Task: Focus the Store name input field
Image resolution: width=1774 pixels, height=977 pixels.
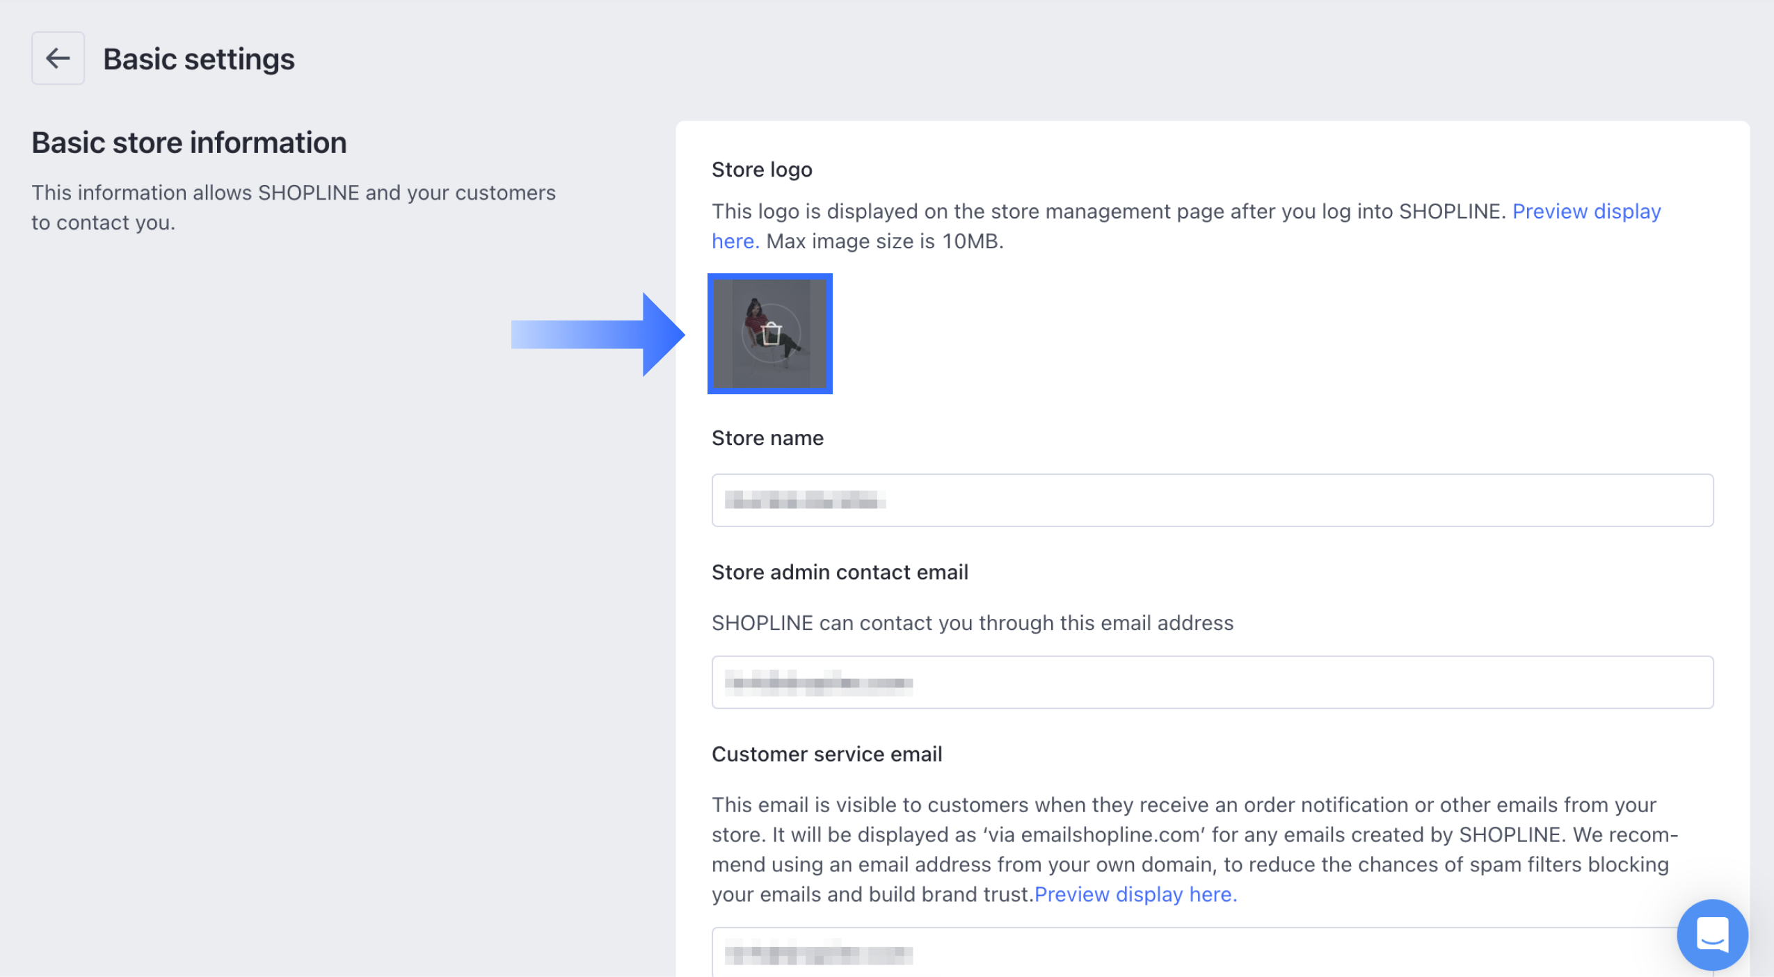Action: pyautogui.click(x=1212, y=501)
